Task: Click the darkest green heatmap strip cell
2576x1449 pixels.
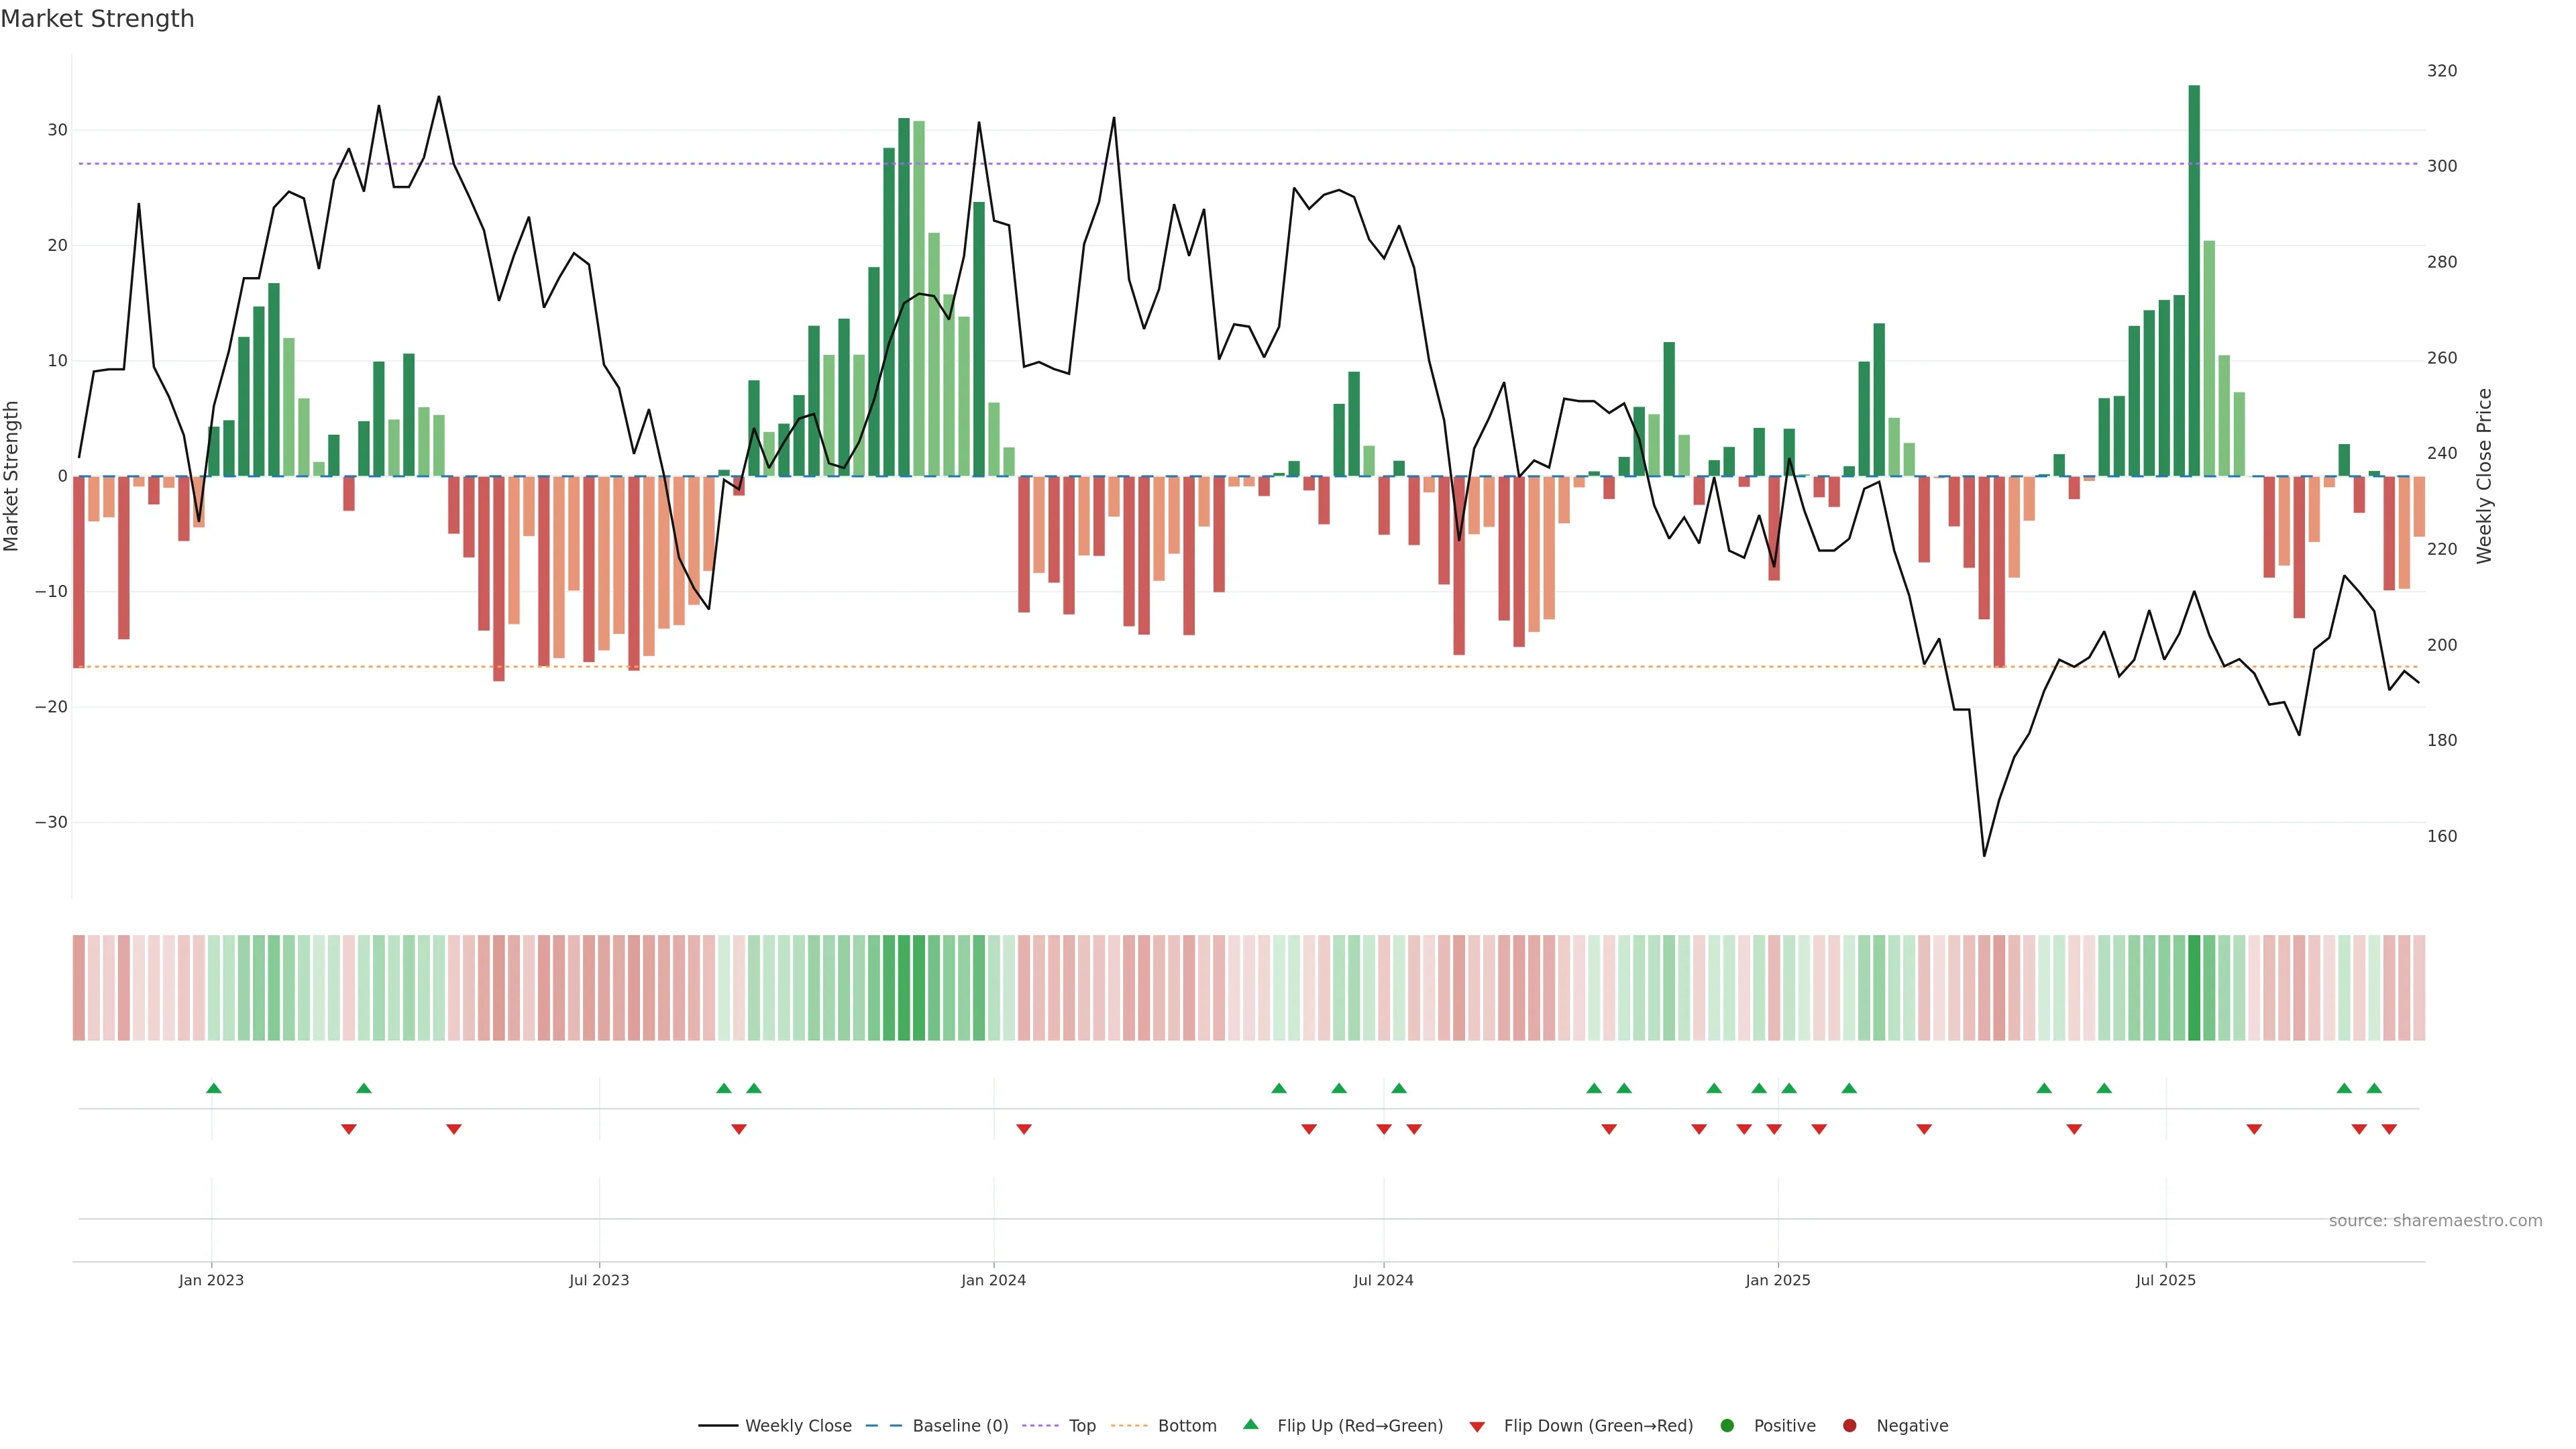Action: (x=2194, y=987)
